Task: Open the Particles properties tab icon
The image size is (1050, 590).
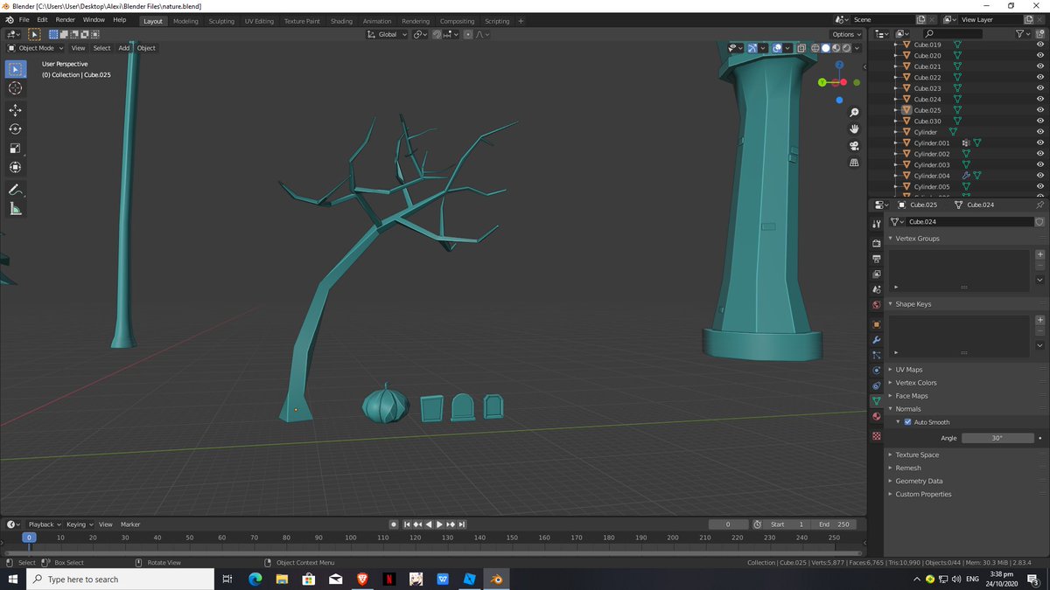Action: [x=876, y=355]
